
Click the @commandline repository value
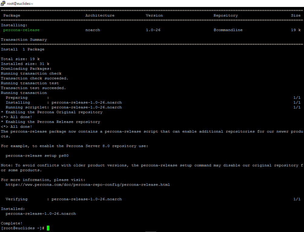click(x=228, y=30)
